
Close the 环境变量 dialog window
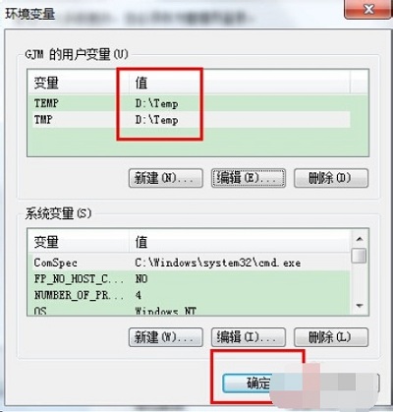click(x=368, y=9)
